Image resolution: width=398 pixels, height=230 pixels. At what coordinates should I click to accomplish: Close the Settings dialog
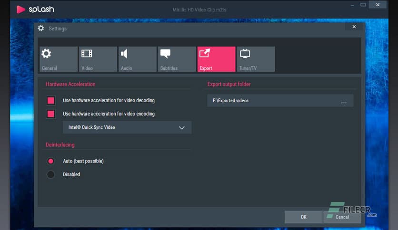(354, 27)
